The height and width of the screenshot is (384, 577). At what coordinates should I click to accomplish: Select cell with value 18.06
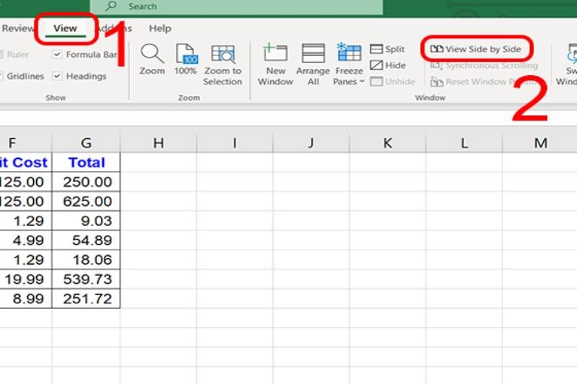(86, 260)
